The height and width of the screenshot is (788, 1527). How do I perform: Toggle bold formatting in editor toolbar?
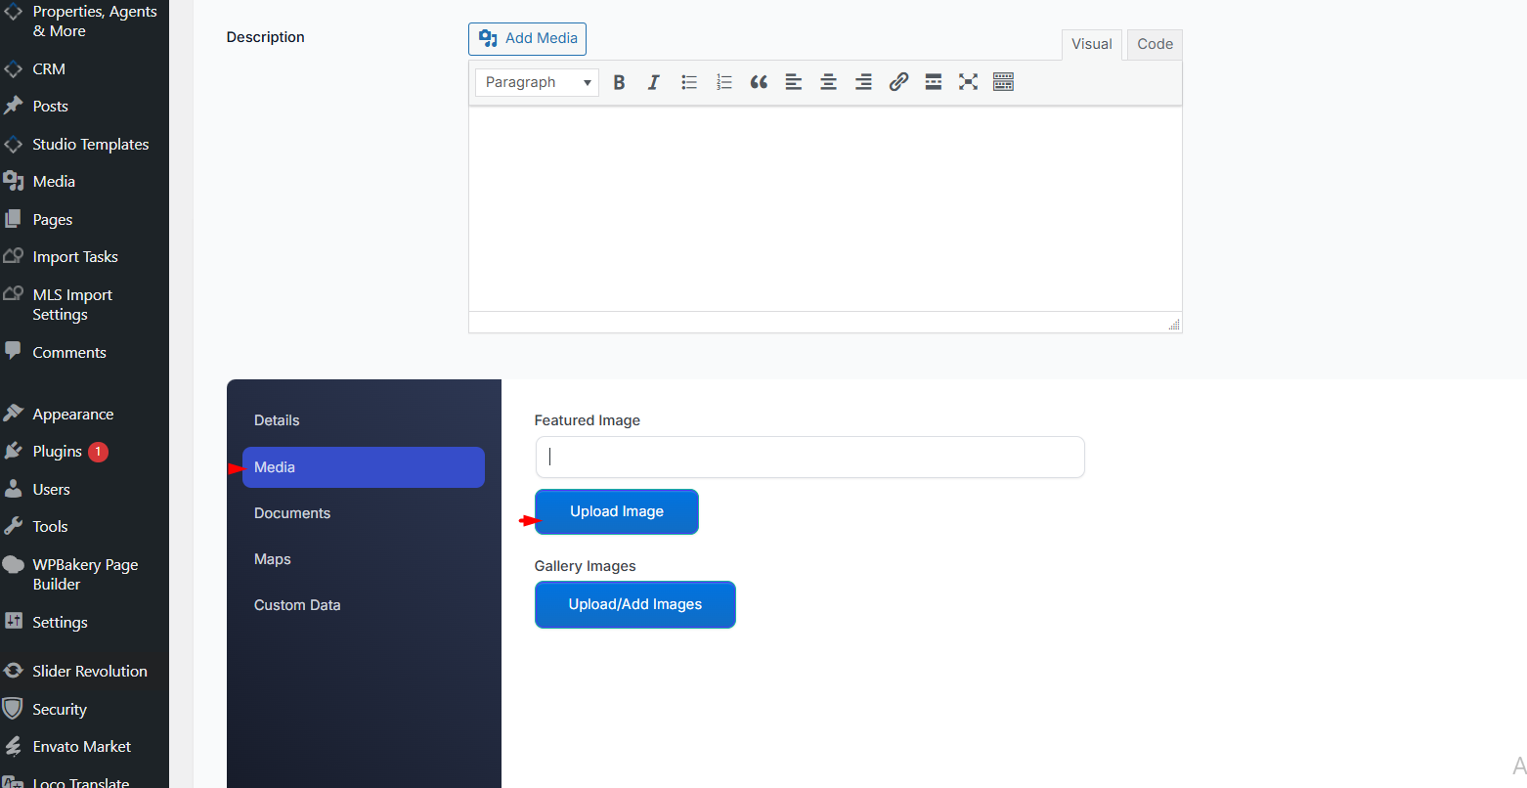[x=619, y=82]
